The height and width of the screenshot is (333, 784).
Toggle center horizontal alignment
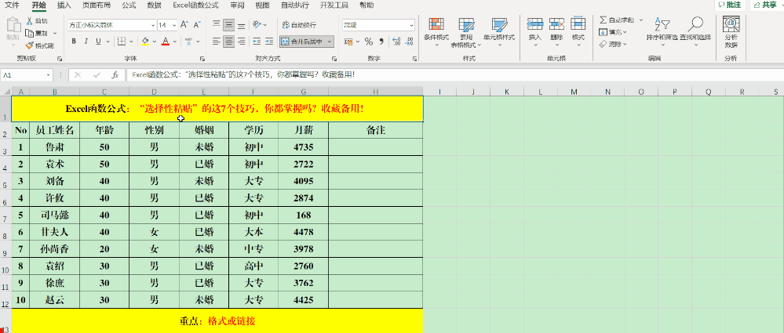[x=229, y=41]
